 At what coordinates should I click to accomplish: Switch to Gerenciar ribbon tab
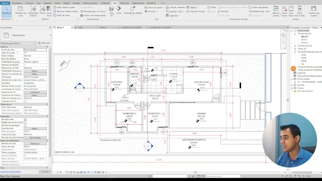125,3
